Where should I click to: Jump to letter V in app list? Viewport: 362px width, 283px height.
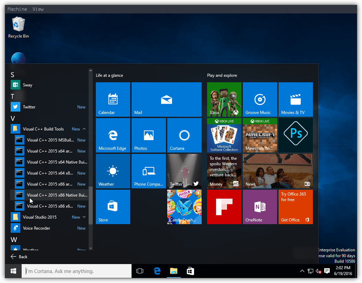click(x=13, y=118)
